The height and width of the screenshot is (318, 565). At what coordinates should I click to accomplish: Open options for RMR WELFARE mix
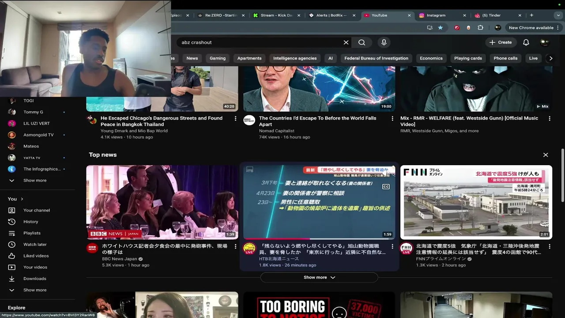coord(550,118)
